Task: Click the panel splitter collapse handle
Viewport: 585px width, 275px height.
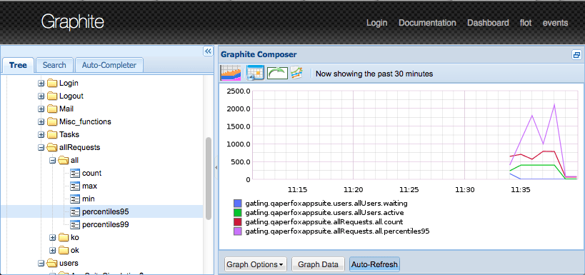Action: coord(216,168)
